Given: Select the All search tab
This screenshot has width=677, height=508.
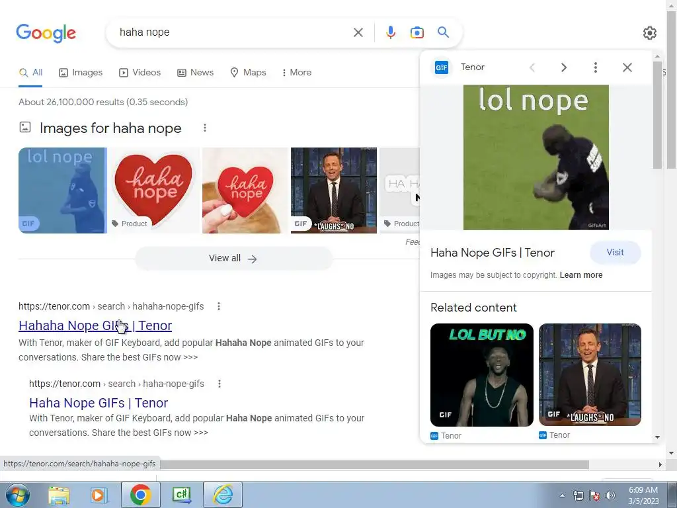Looking at the screenshot, I should 30,73.
